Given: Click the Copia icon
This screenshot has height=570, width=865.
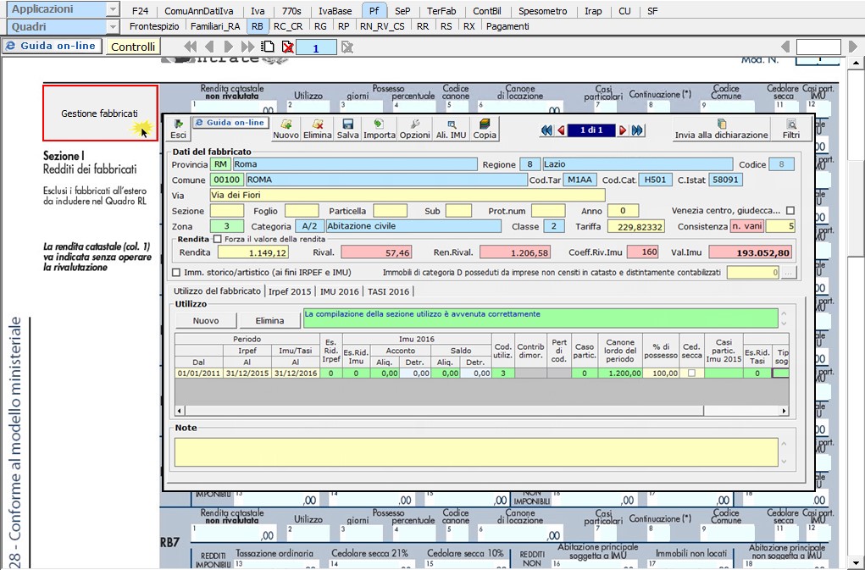Looking at the screenshot, I should (485, 129).
